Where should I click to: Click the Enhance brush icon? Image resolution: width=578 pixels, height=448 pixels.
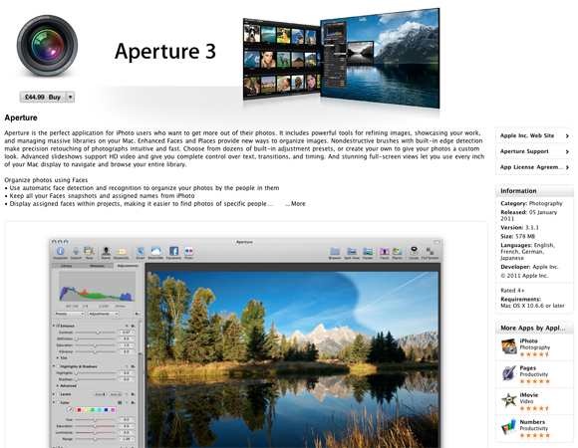tap(127, 326)
